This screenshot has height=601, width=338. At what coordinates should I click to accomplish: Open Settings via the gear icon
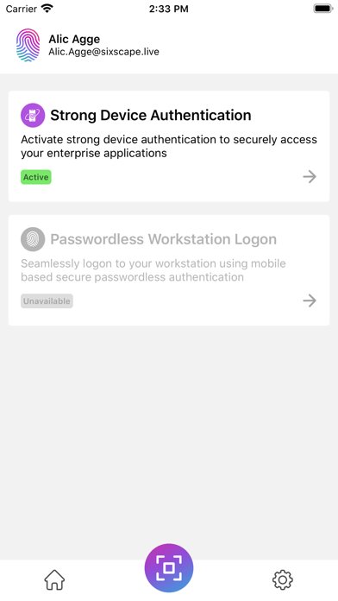(x=283, y=579)
